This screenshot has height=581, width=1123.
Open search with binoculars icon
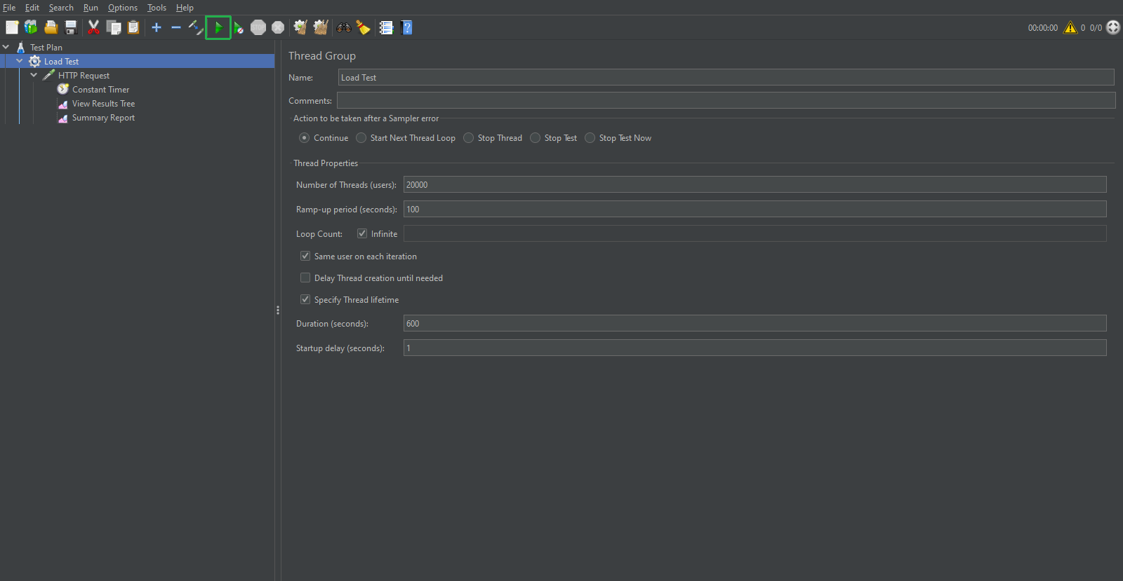tap(344, 27)
